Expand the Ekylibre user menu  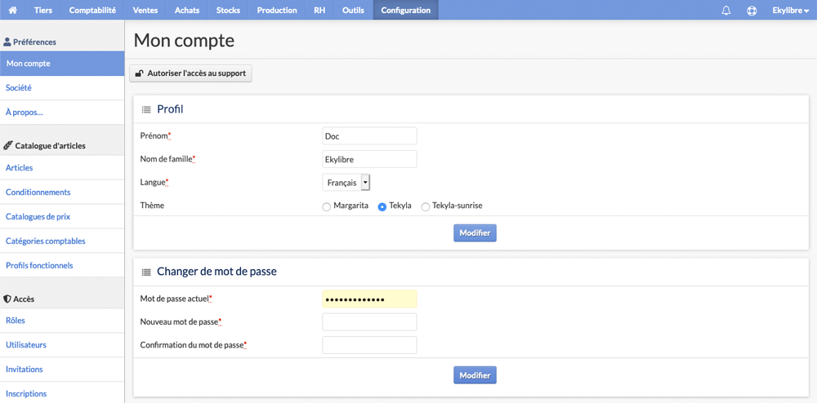point(790,10)
